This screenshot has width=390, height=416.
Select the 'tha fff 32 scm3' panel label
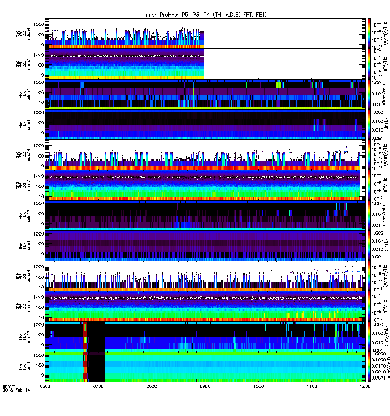point(23,64)
